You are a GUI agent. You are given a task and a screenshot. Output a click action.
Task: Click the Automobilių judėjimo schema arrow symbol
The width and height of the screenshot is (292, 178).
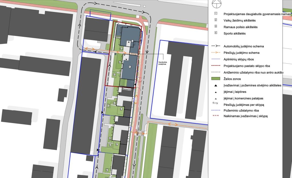point(215,46)
